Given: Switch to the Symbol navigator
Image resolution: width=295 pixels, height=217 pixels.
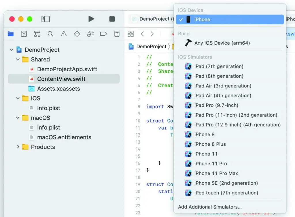Looking at the screenshot, I should [37, 34].
